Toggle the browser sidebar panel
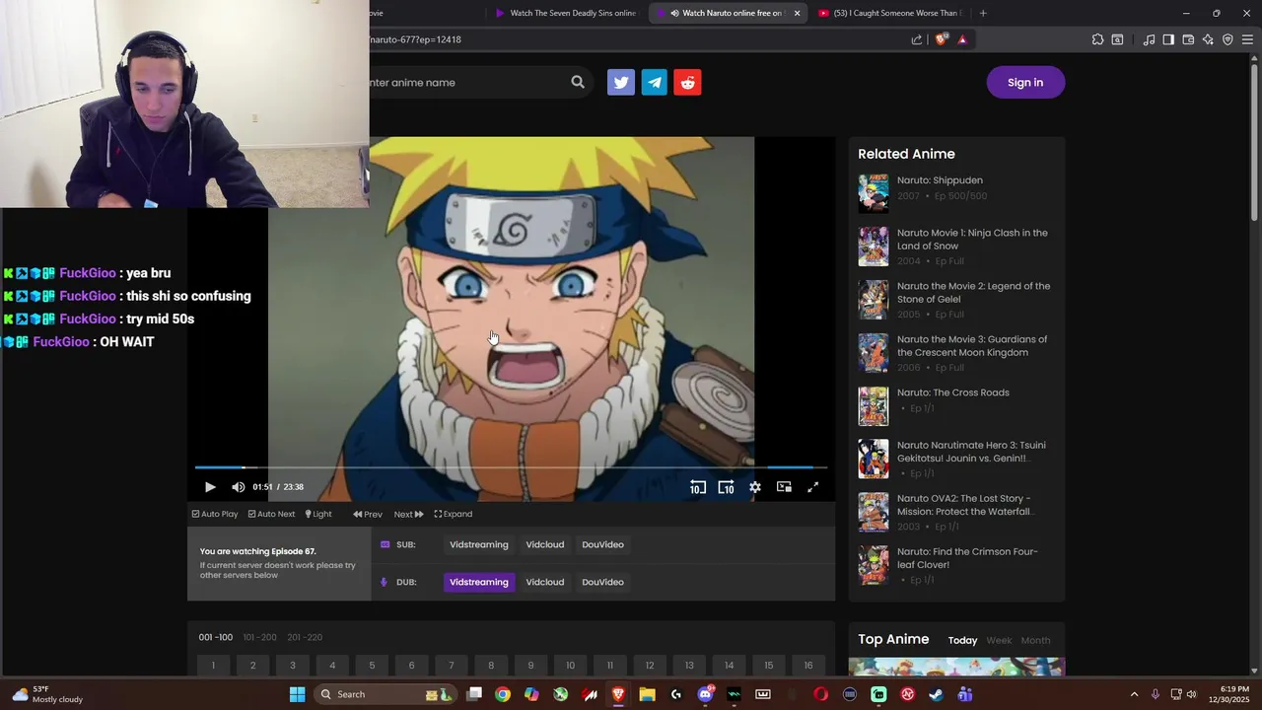The width and height of the screenshot is (1262, 710). pos(1168,39)
